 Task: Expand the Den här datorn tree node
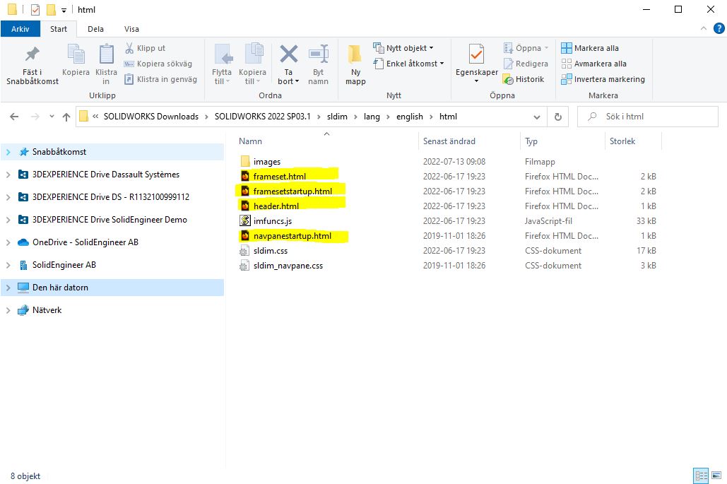(x=8, y=288)
